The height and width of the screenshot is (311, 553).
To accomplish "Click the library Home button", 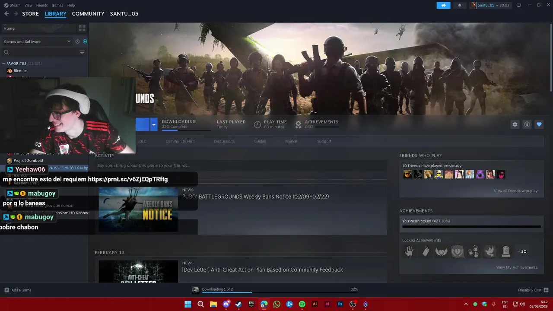I will 38,28.
